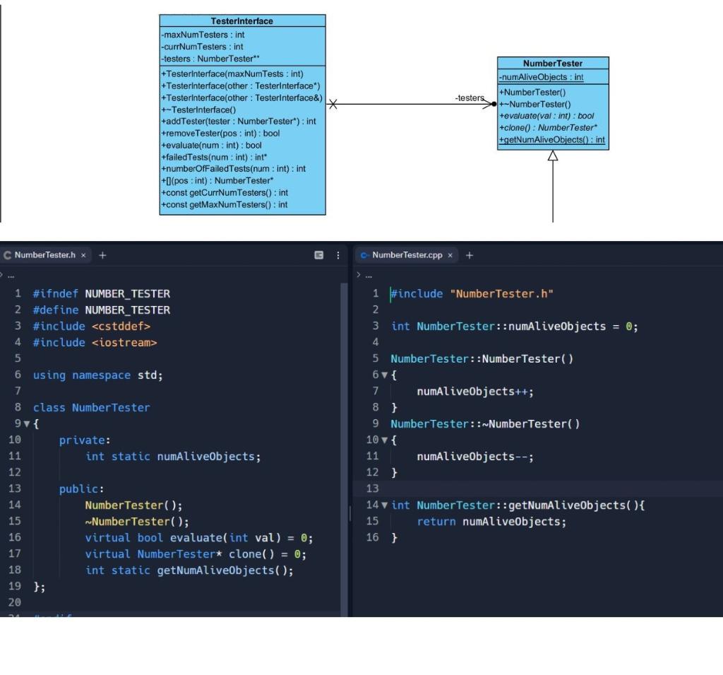This screenshot has height=675, width=723.
Task: Click 'NumberTester::NumberTester()' definition line
Action: point(482,359)
